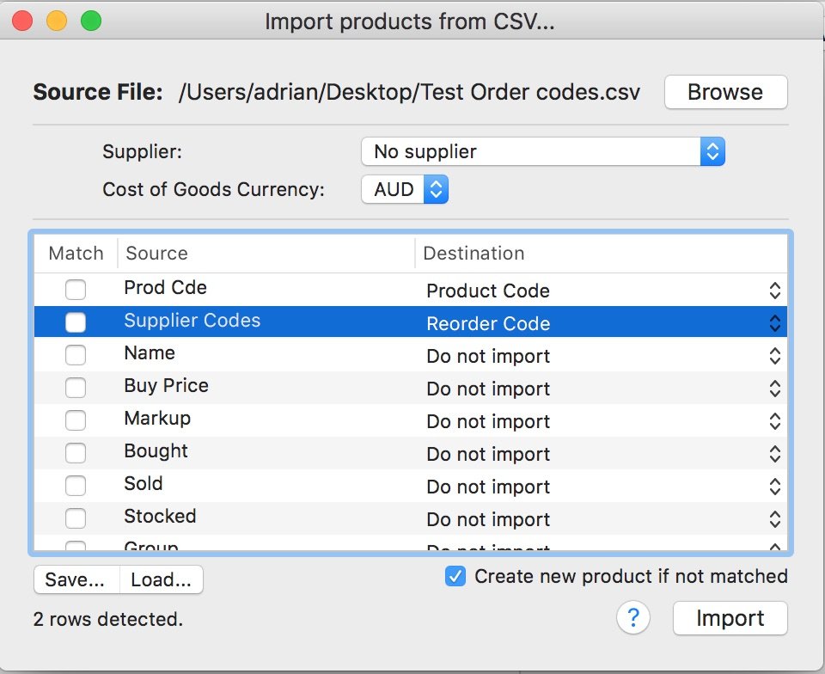Open the Reorder Code destination dropdown
Viewport: 825px width, 674px height.
[x=774, y=322]
